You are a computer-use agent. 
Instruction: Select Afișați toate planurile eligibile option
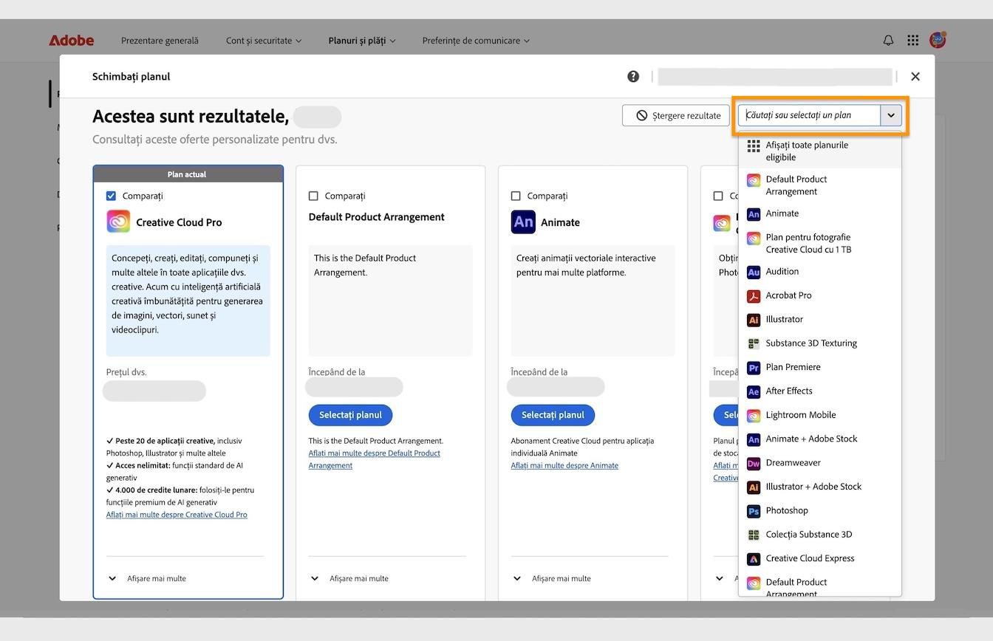tap(820, 151)
